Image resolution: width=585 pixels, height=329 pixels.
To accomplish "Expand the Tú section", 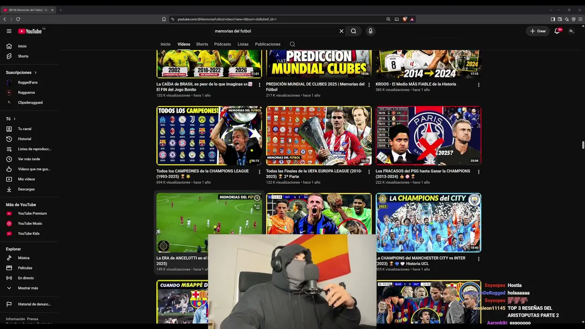I will click(x=11, y=119).
